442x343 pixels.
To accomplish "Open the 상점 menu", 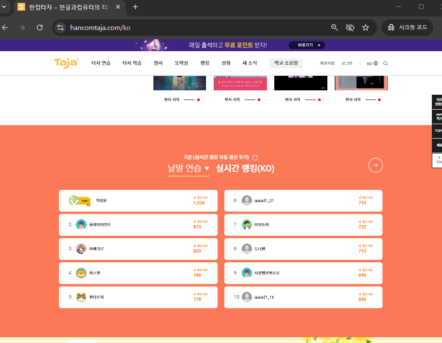I will [x=225, y=63].
